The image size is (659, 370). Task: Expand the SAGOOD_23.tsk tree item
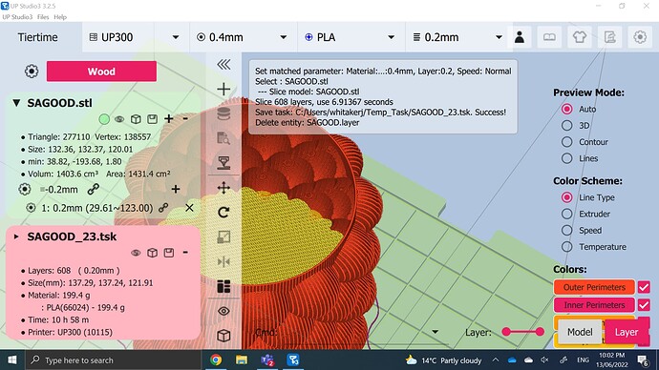click(x=16, y=236)
